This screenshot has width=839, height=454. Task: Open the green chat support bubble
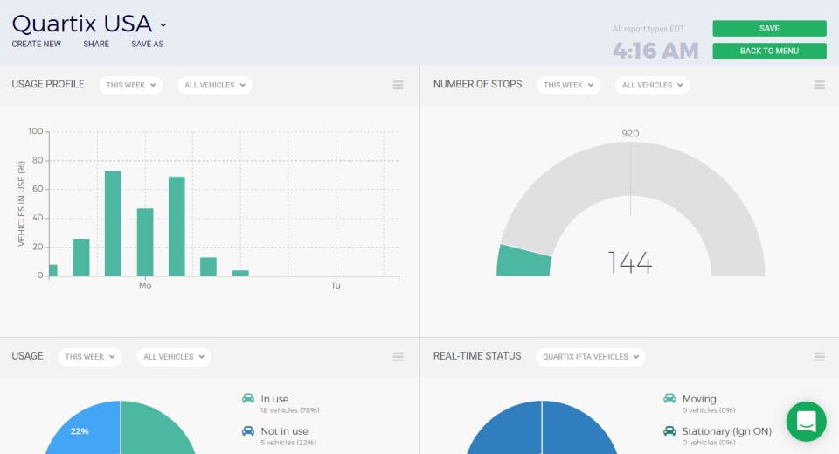coord(806,422)
